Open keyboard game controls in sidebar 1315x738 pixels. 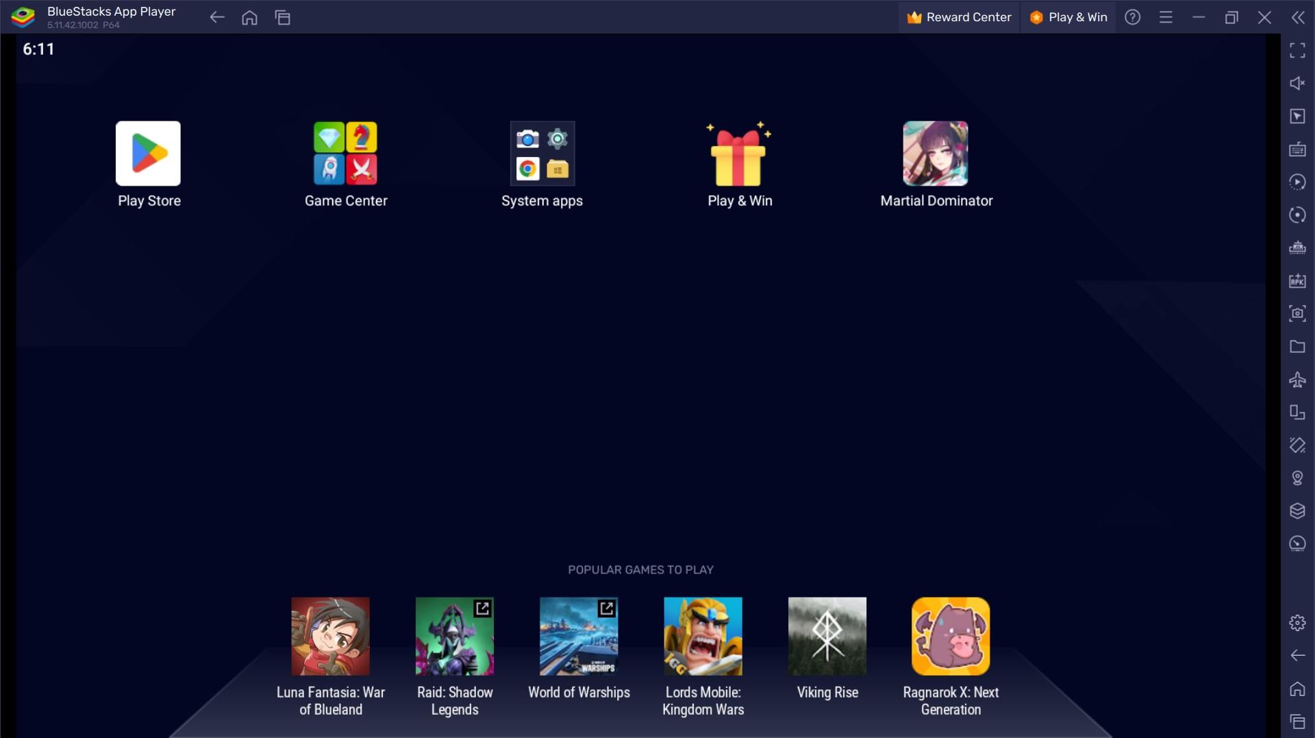(1297, 149)
